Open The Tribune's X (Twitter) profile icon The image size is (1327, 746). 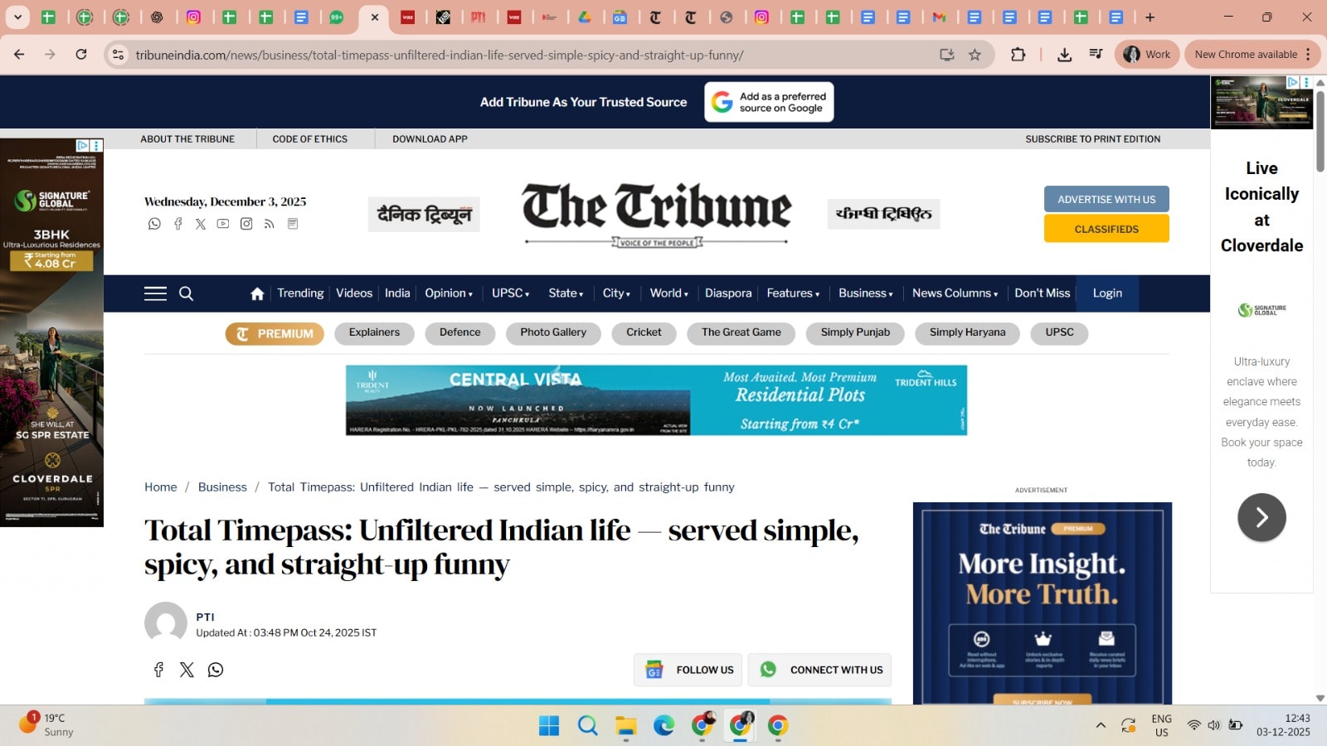(x=200, y=223)
